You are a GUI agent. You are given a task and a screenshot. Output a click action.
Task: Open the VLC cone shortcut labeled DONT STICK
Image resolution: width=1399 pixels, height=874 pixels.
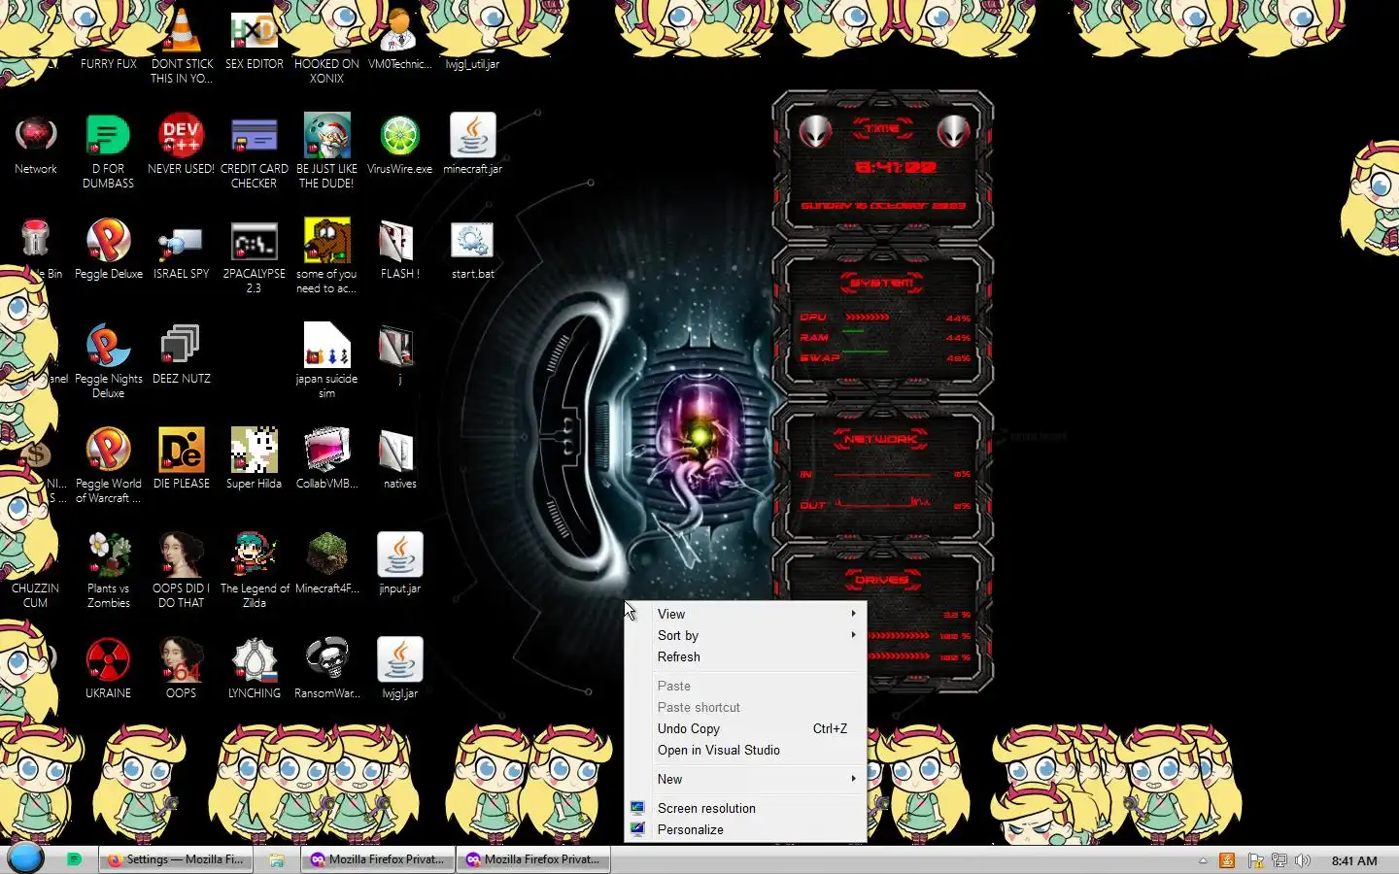tap(182, 31)
